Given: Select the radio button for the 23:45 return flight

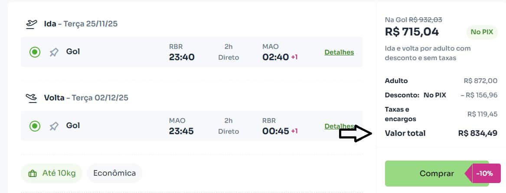Looking at the screenshot, I should point(35,126).
